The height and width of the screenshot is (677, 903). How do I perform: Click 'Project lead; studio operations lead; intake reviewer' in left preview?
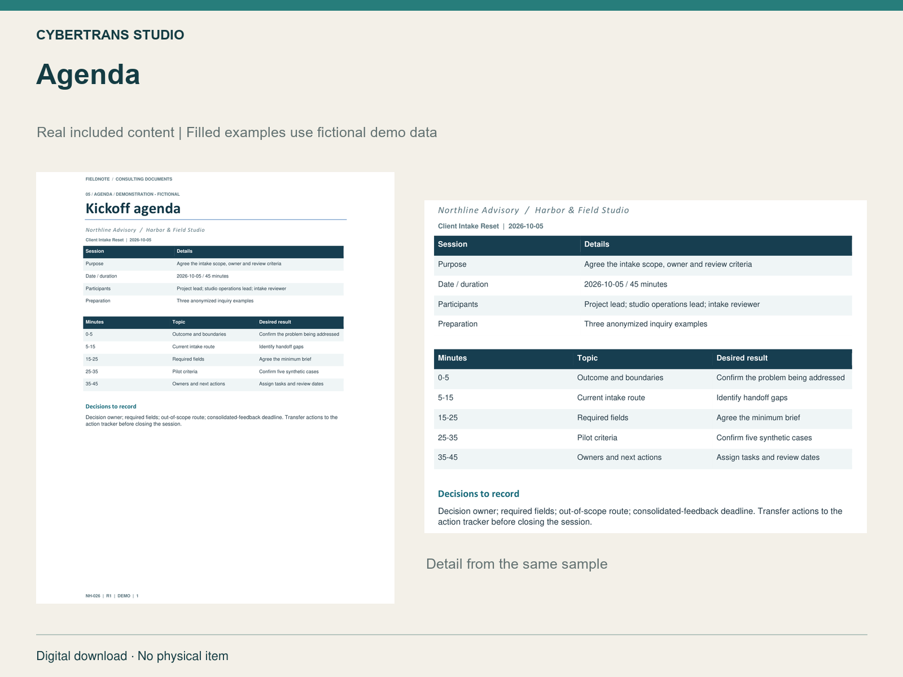(x=231, y=289)
